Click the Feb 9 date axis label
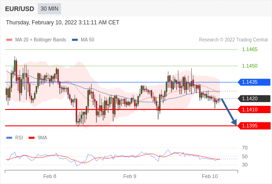Viewport: 272px width, 184px height. click(x=130, y=176)
